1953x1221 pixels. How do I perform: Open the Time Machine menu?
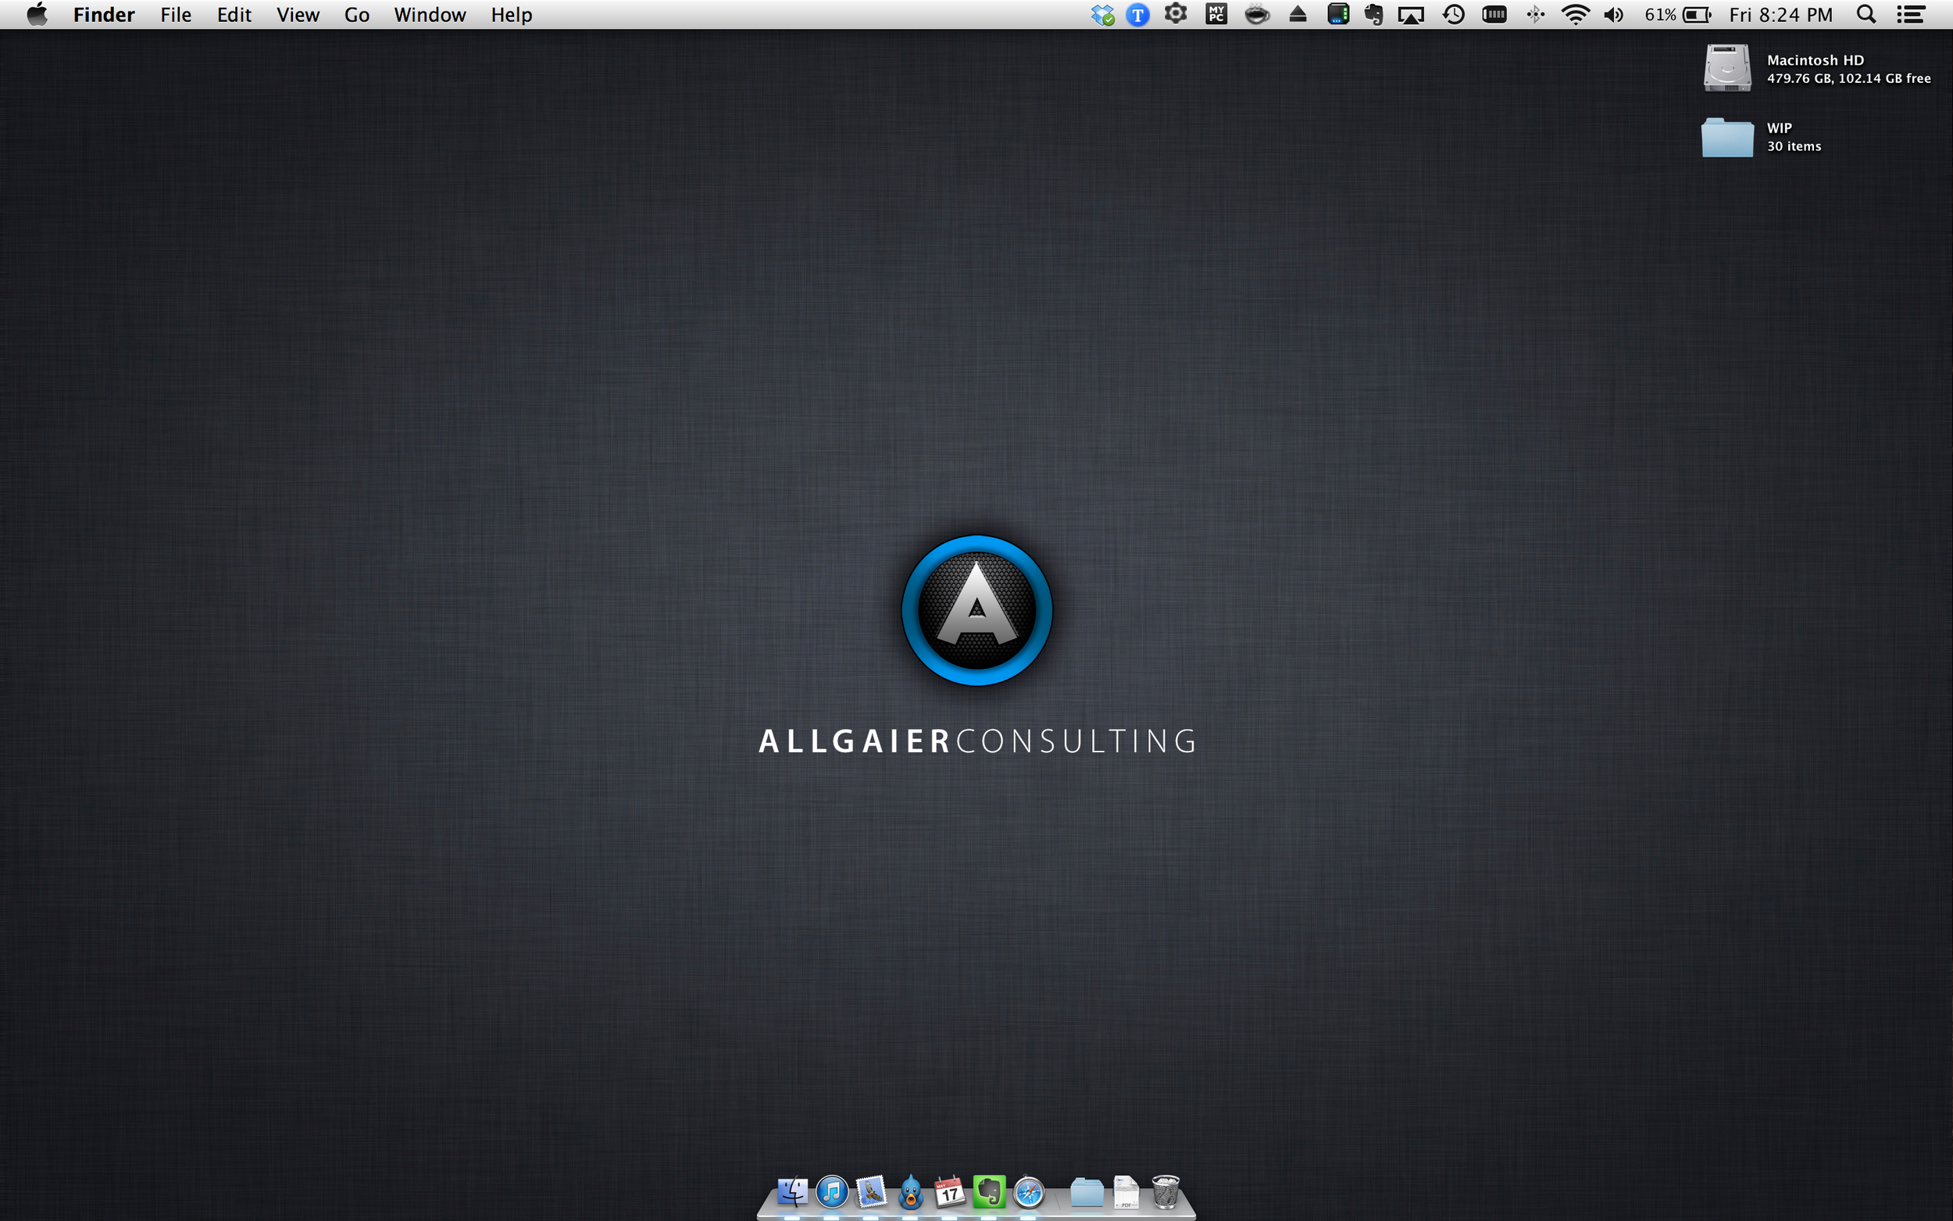coord(1453,15)
